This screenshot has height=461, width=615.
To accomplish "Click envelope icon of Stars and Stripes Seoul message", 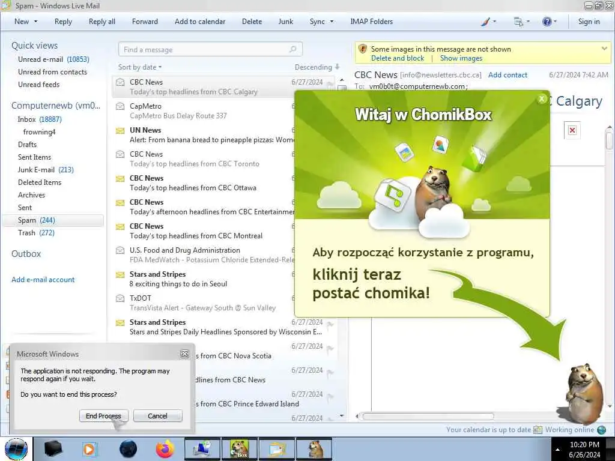I will click(x=120, y=275).
